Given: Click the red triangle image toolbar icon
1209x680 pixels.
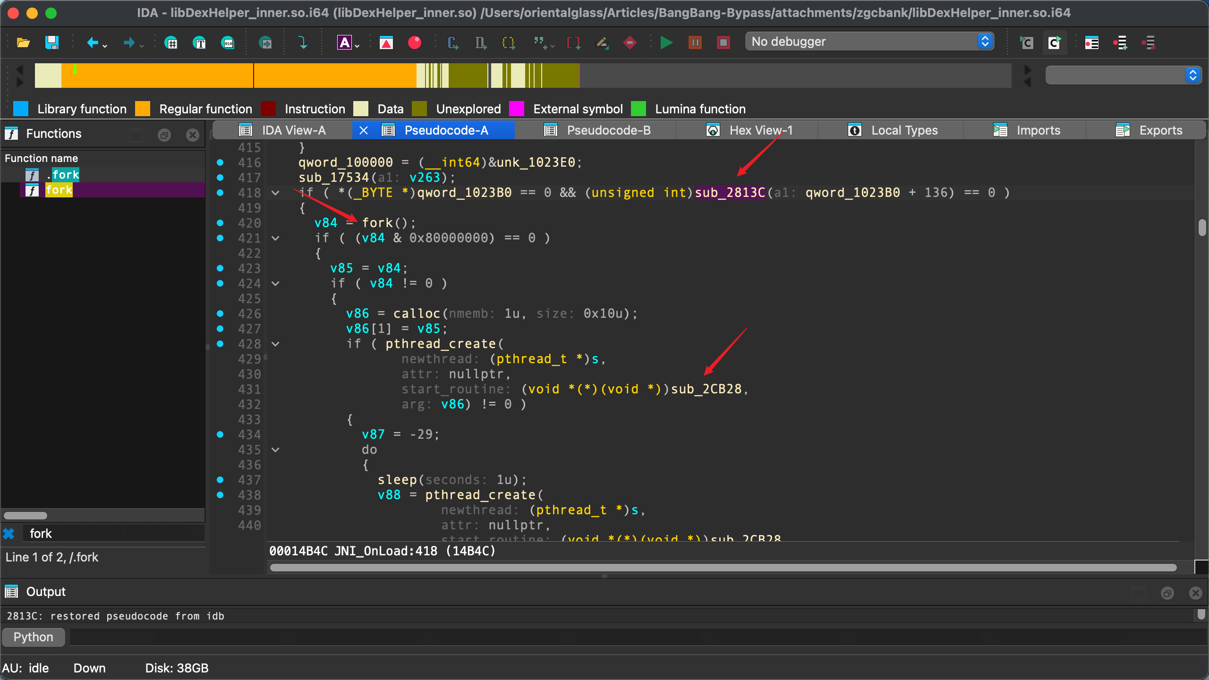Looking at the screenshot, I should coord(386,42).
